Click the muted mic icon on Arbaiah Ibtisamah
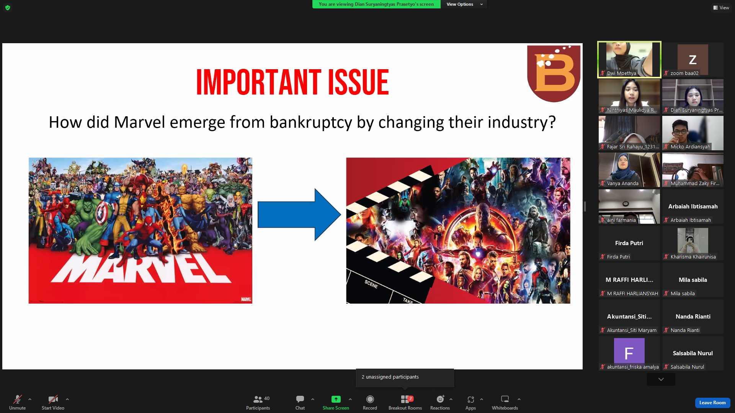 click(x=666, y=220)
